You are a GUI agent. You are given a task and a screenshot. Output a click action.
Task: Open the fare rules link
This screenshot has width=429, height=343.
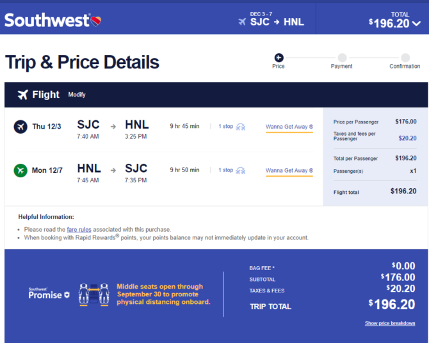point(79,230)
